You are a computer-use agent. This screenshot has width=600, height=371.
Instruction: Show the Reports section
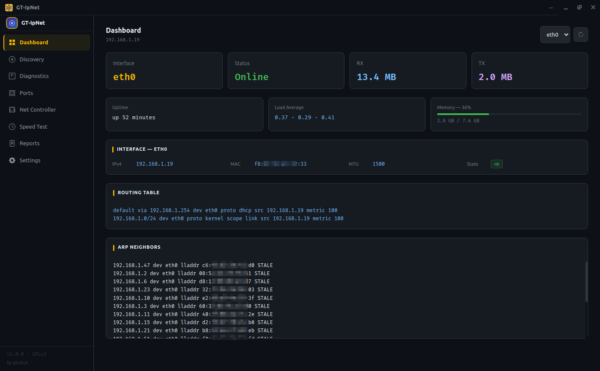pyautogui.click(x=47, y=144)
